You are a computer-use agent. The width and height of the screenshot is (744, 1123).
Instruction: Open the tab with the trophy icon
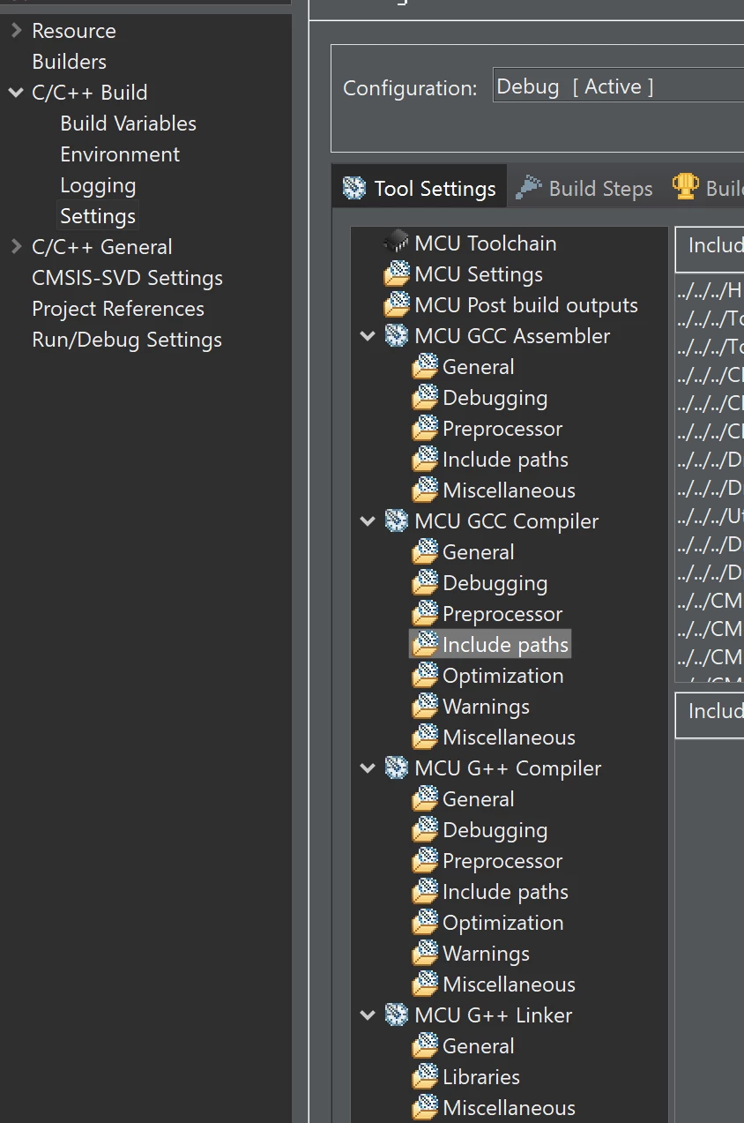tap(707, 188)
